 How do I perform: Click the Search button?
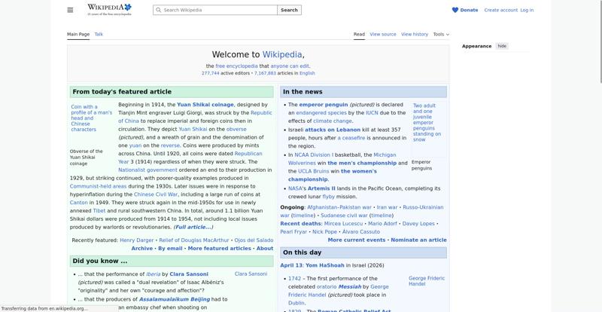click(x=289, y=10)
